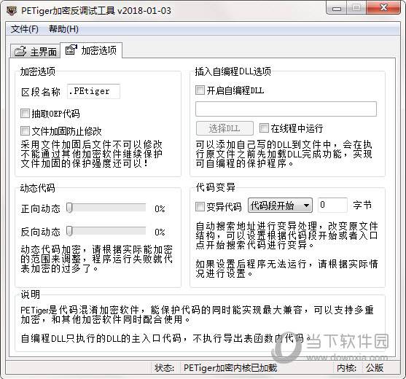This screenshot has height=379, width=406.
Task: Click the 反向动态 slider handle
Action: 69,231
